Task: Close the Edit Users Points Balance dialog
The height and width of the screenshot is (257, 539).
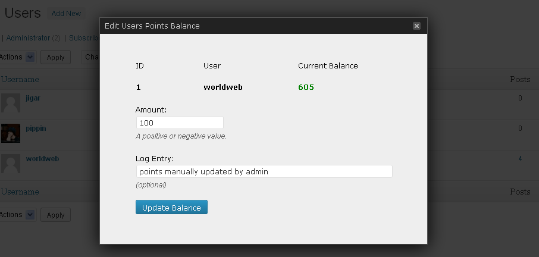Action: pyautogui.click(x=416, y=26)
